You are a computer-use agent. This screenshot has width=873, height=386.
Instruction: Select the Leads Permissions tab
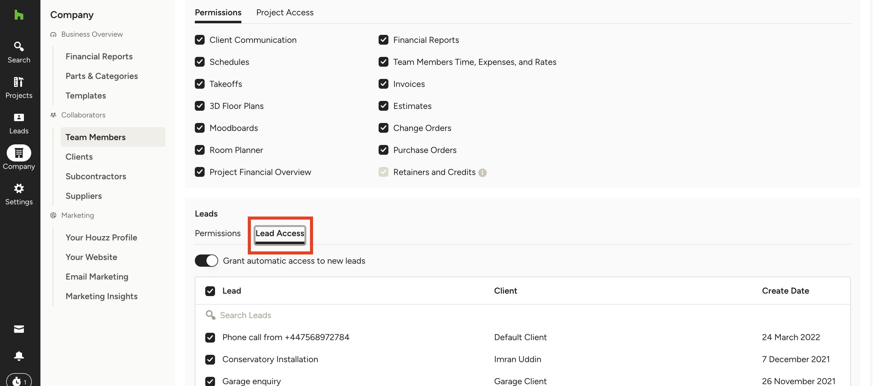pyautogui.click(x=217, y=233)
